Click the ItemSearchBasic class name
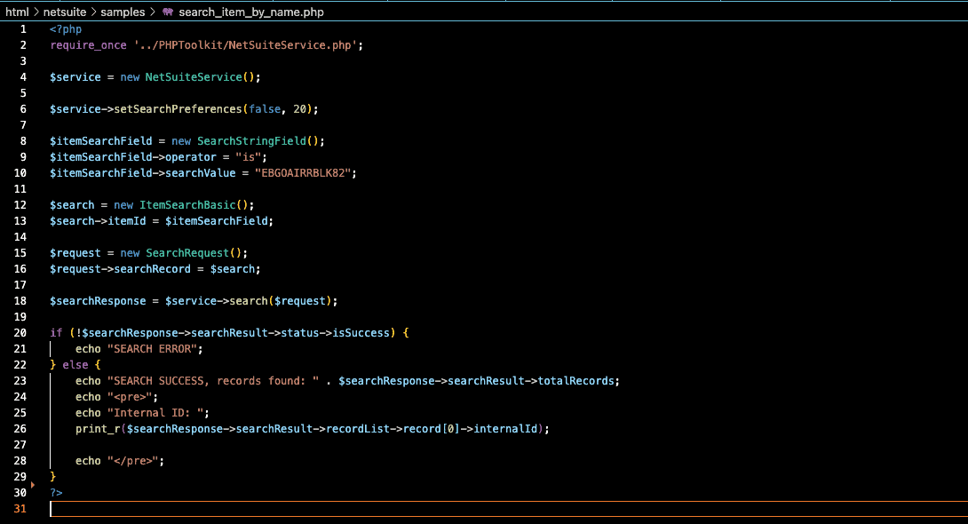This screenshot has width=968, height=524. pyautogui.click(x=185, y=205)
